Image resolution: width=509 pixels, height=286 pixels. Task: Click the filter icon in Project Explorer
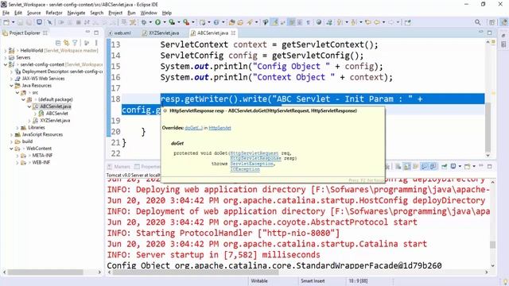click(75, 42)
